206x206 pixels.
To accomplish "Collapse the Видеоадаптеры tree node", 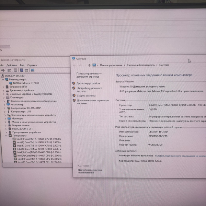I will pos(3,79).
